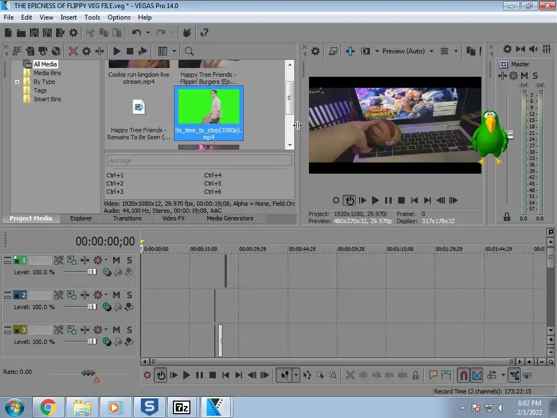557x418 pixels.
Task: Click the Undo arrow button
Action: coord(137,33)
